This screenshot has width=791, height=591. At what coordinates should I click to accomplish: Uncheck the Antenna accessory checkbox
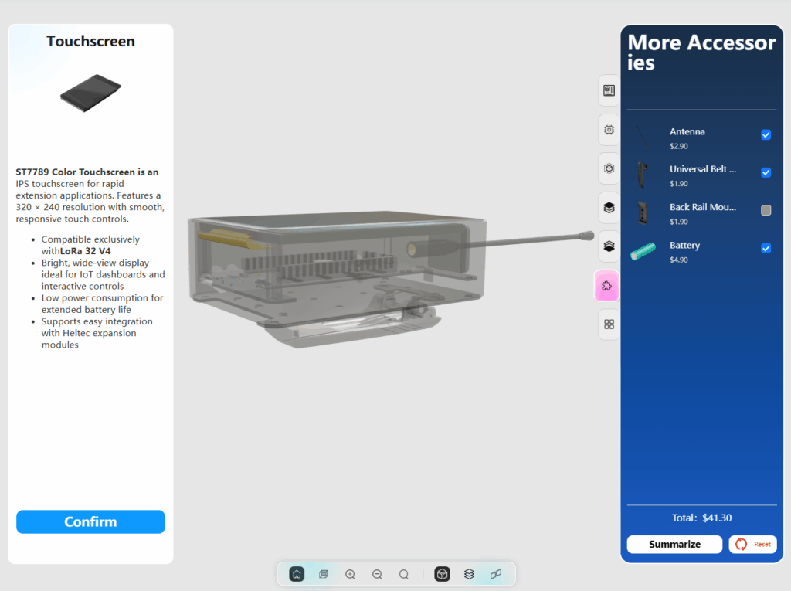tap(766, 135)
